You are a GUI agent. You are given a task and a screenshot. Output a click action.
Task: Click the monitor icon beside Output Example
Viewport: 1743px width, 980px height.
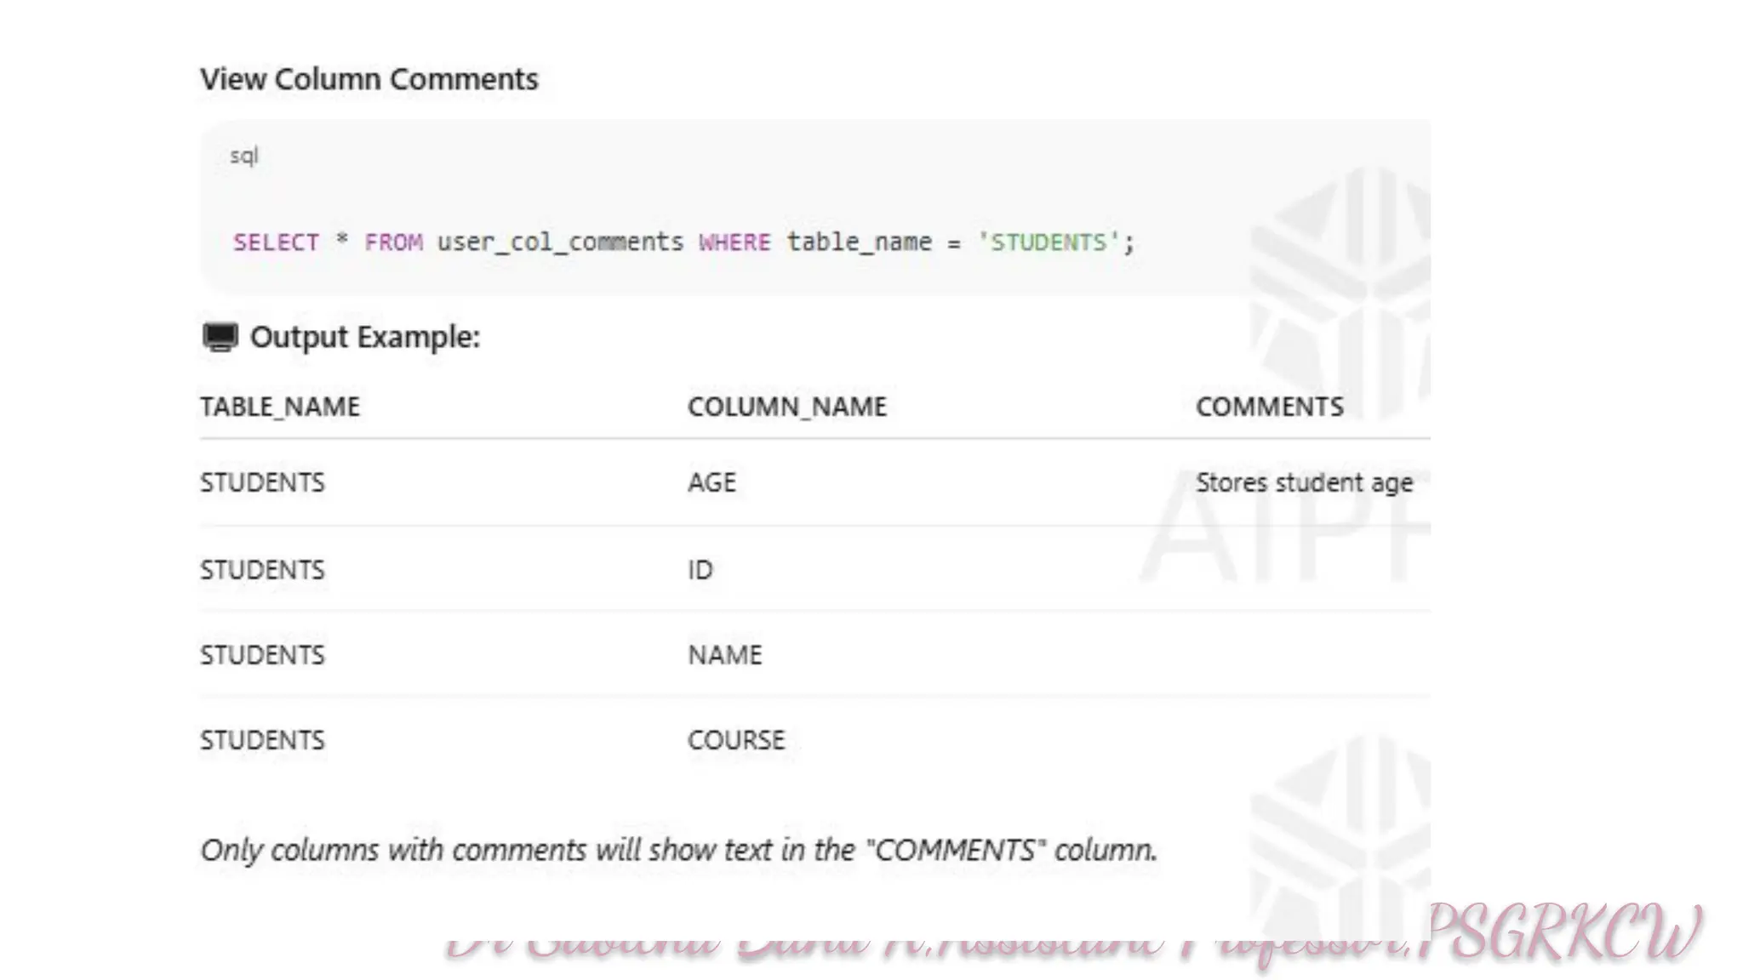220,337
